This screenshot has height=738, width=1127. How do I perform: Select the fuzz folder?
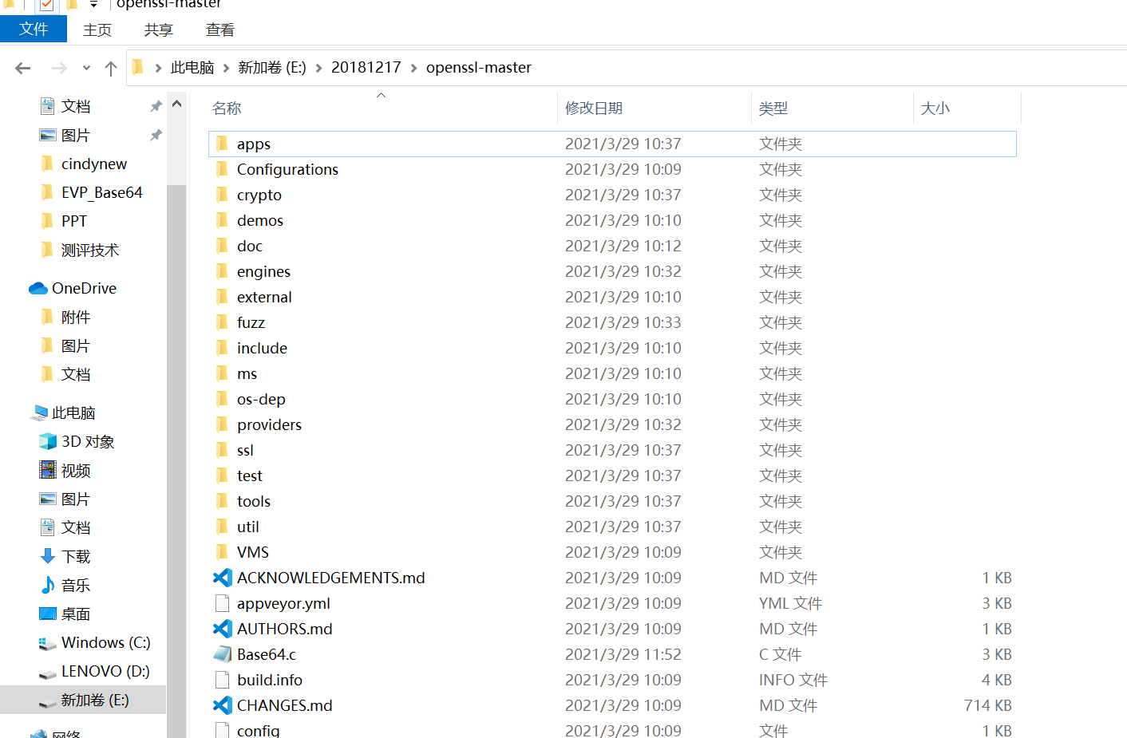[251, 322]
